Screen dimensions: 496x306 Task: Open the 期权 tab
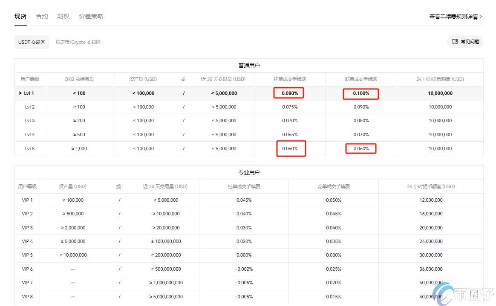pos(63,16)
